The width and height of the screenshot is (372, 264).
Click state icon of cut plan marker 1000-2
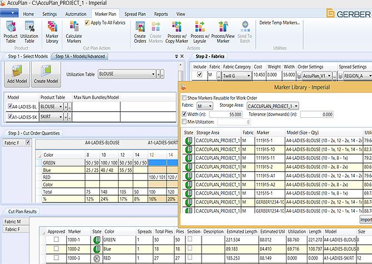tap(97, 250)
